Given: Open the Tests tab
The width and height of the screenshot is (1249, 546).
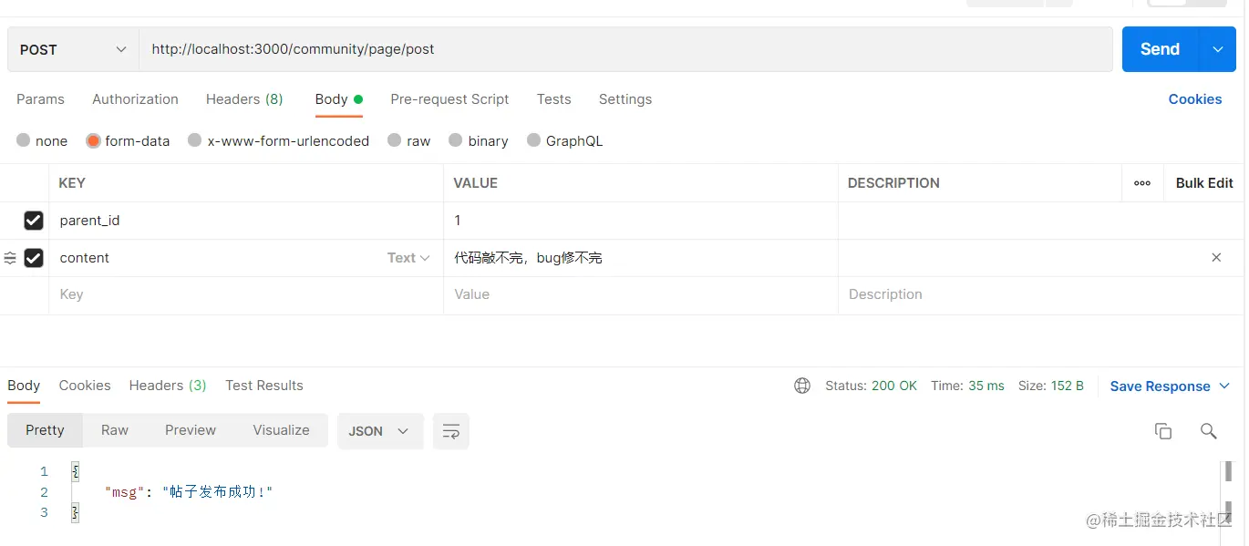Looking at the screenshot, I should pos(553,99).
